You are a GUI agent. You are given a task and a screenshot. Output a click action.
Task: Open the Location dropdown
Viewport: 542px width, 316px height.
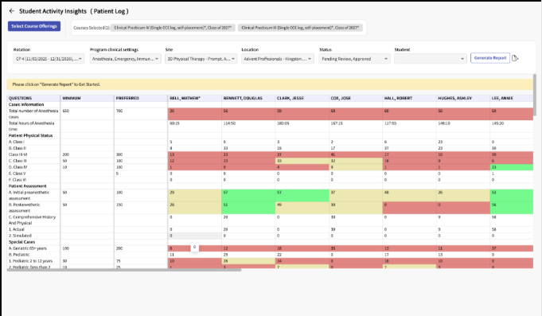tap(278, 59)
